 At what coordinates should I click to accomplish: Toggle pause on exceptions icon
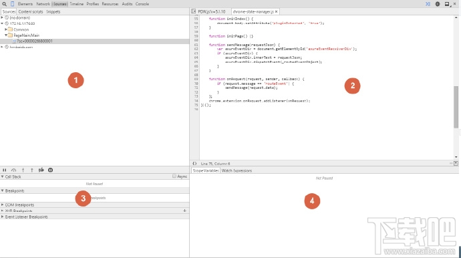click(51, 170)
